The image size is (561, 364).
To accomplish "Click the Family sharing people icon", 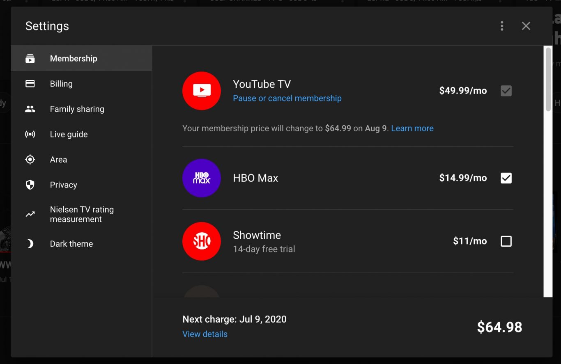I will 30,109.
